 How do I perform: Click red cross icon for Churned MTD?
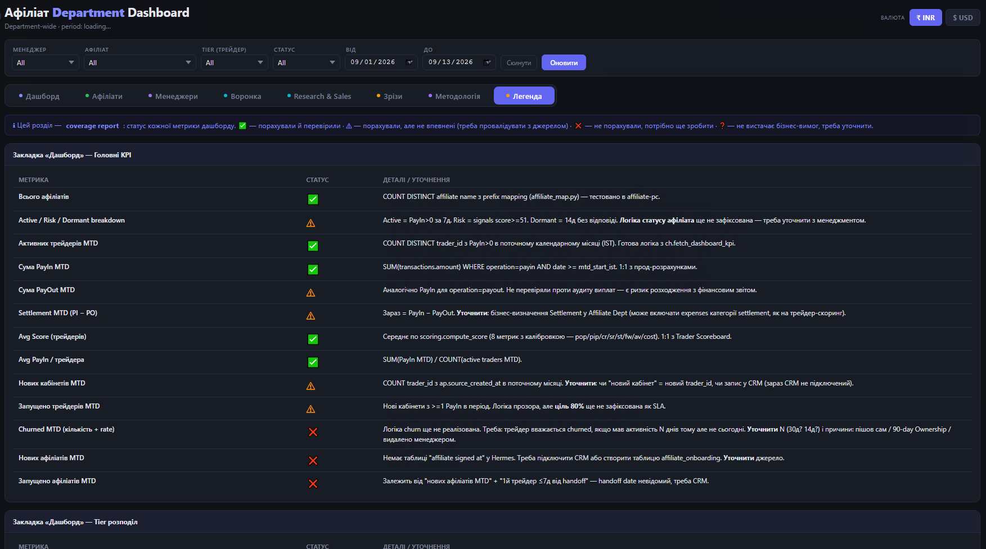click(313, 432)
